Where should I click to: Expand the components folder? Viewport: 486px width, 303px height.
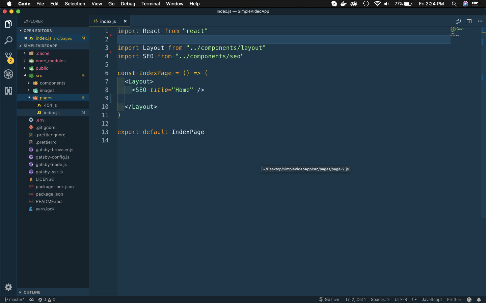(52, 83)
